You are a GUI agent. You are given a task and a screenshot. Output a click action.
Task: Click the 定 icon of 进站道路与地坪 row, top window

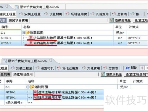(31, 38)
